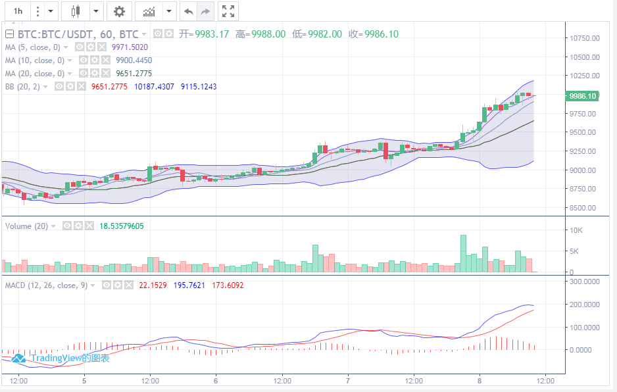Image resolution: width=617 pixels, height=392 pixels.
Task: Click the 9986.10 current price label
Action: [x=582, y=96]
